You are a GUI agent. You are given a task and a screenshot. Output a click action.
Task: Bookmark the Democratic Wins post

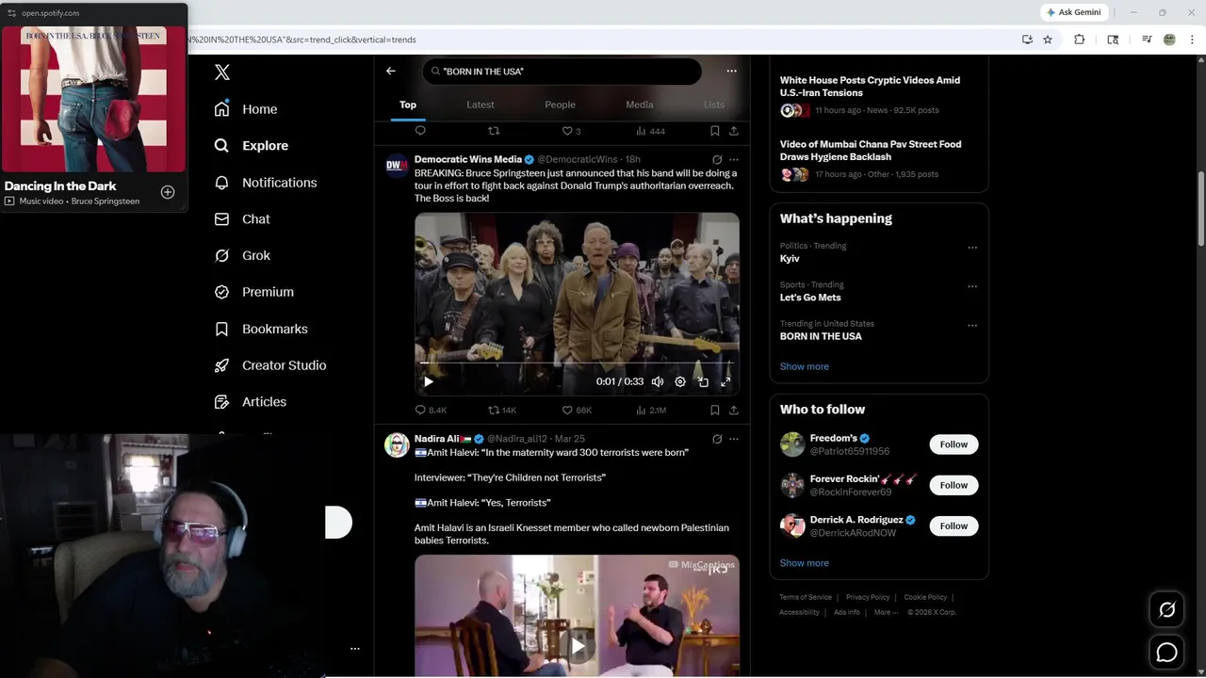tap(715, 411)
